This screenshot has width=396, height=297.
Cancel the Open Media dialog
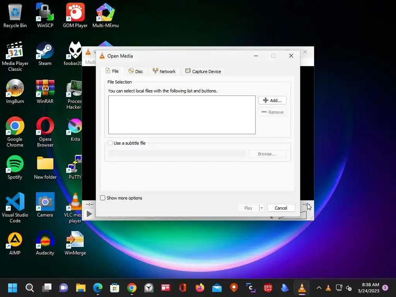click(281, 208)
